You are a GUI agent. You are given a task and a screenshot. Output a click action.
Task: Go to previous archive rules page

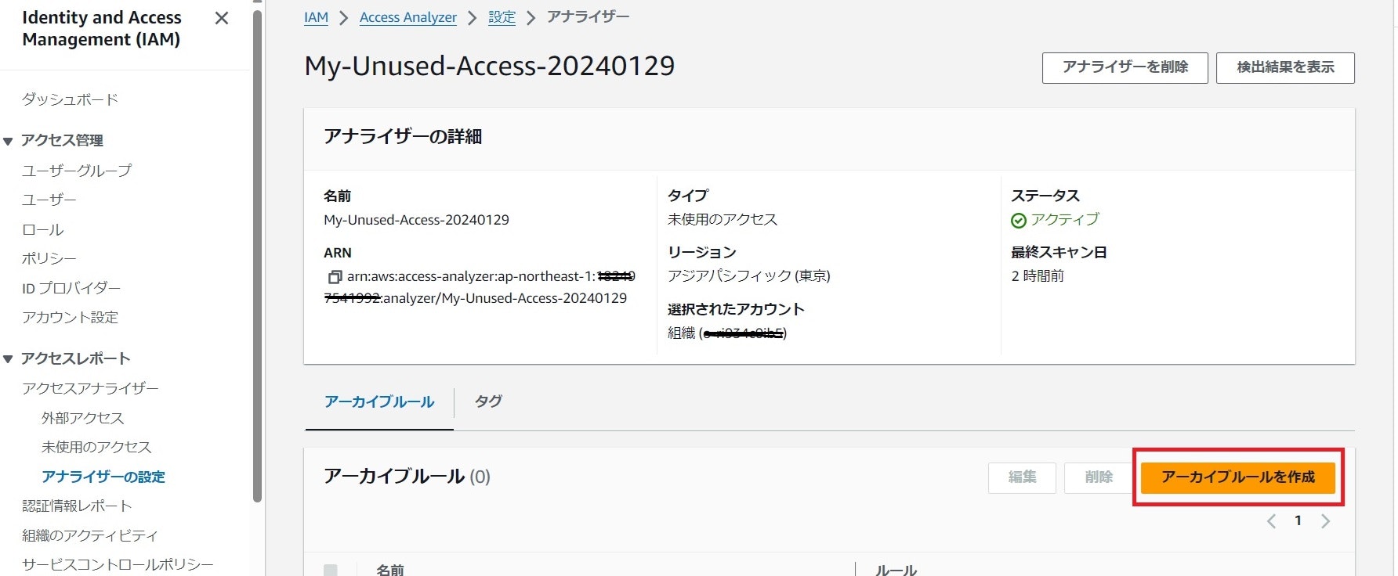click(x=1271, y=521)
